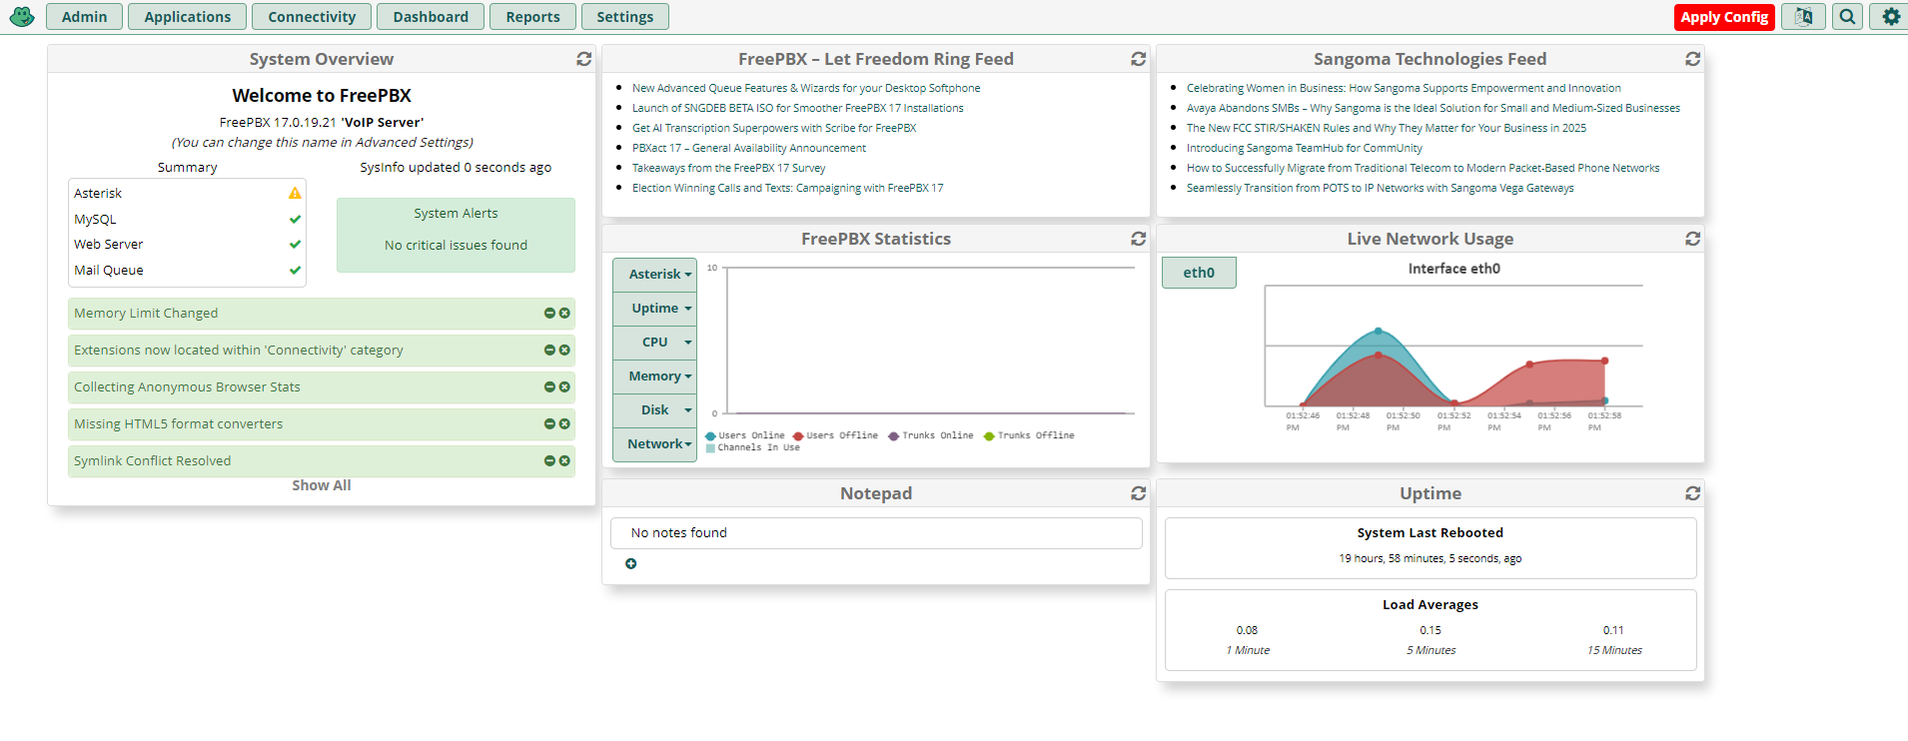Open 'Introducing Sangoma TeamHub for CommUnity' link
The height and width of the screenshot is (741, 1908).
click(x=1305, y=148)
